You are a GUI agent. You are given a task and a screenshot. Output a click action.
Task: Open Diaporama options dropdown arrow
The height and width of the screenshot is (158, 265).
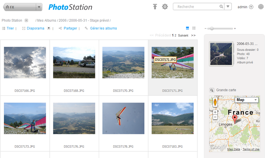tap(49, 28)
